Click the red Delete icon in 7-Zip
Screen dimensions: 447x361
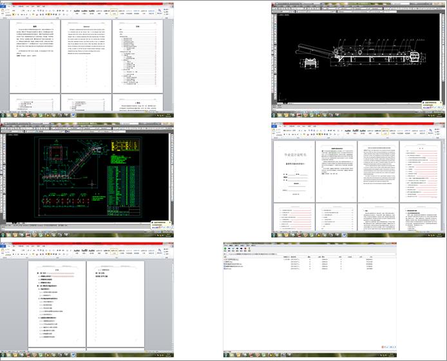[x=245, y=248]
